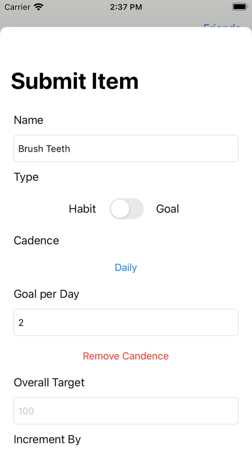
Task: Select the Goal label beside the switch
Action: coord(167,209)
